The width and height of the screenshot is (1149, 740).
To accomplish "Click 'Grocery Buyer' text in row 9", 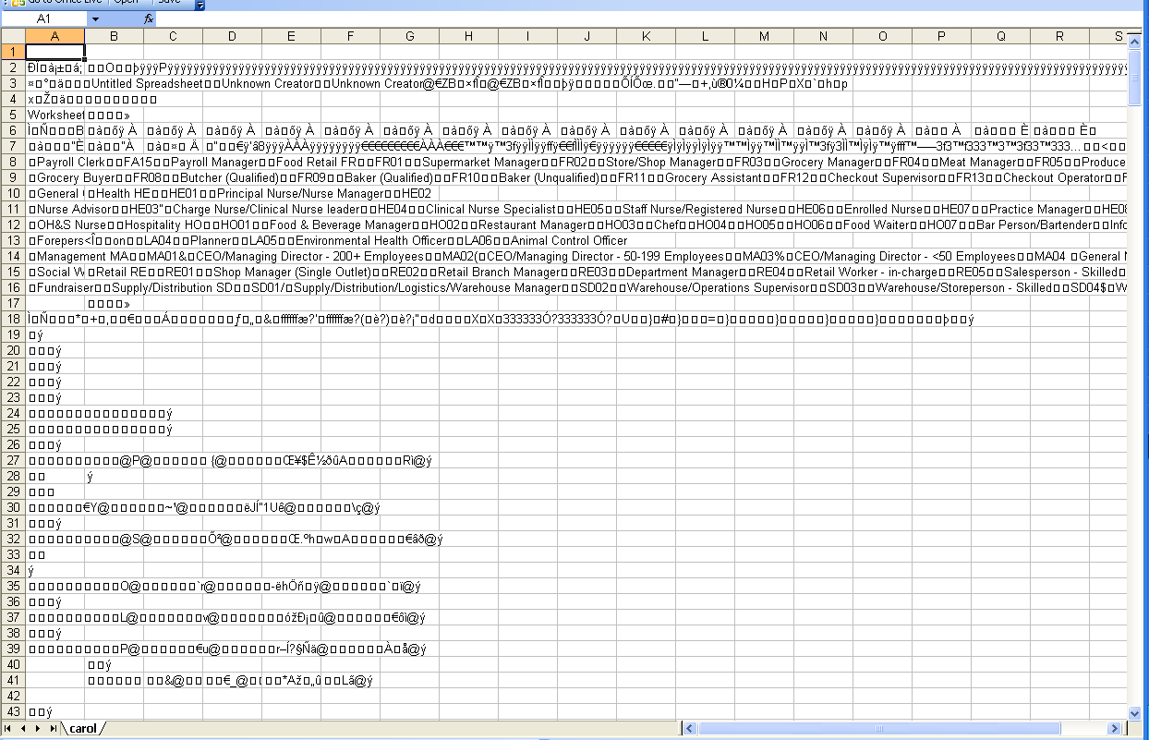I will [72, 178].
